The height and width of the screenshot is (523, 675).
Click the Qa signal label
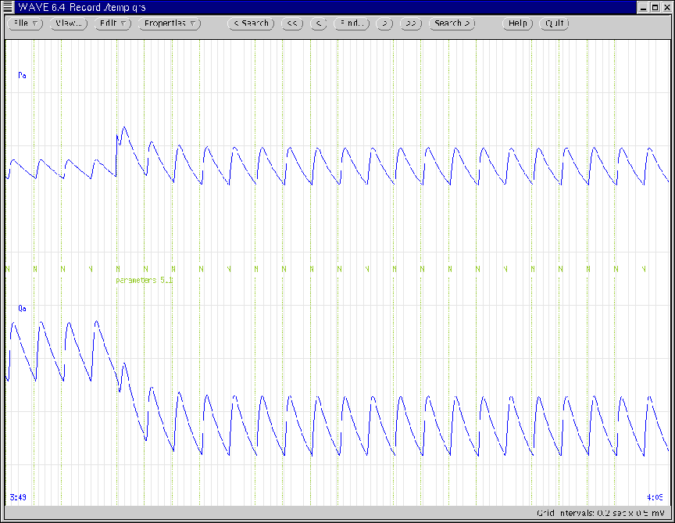[x=22, y=309]
